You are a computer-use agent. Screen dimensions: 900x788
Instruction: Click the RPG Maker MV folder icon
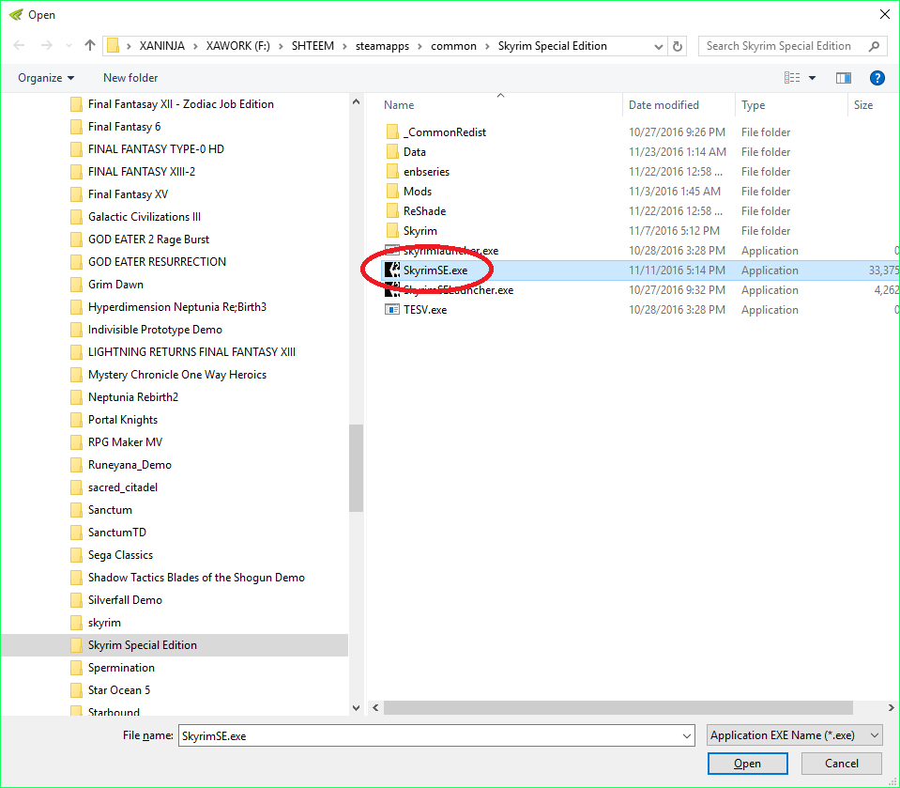pyautogui.click(x=76, y=442)
